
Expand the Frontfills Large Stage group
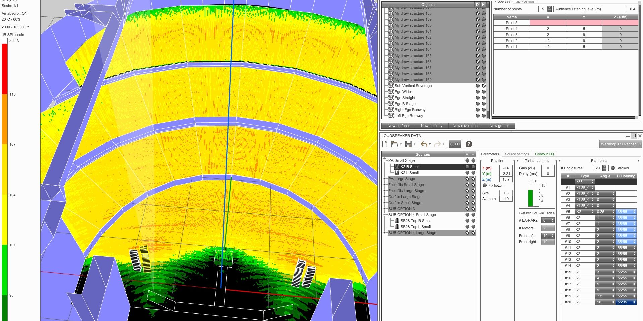click(x=385, y=191)
